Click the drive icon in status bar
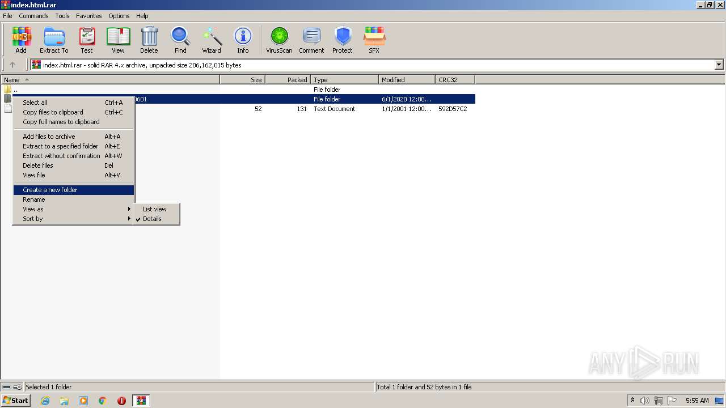This screenshot has height=408, width=726. [x=7, y=387]
